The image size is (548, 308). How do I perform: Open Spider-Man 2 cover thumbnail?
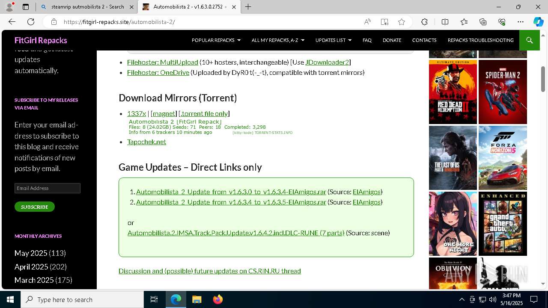pyautogui.click(x=503, y=92)
